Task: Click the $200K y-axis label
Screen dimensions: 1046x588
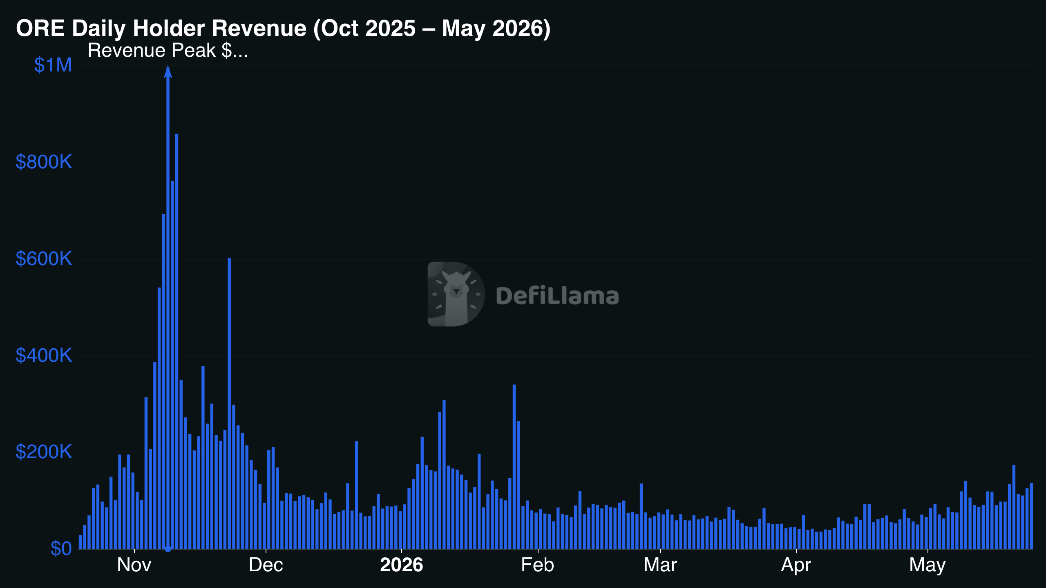Action: pyautogui.click(x=44, y=452)
